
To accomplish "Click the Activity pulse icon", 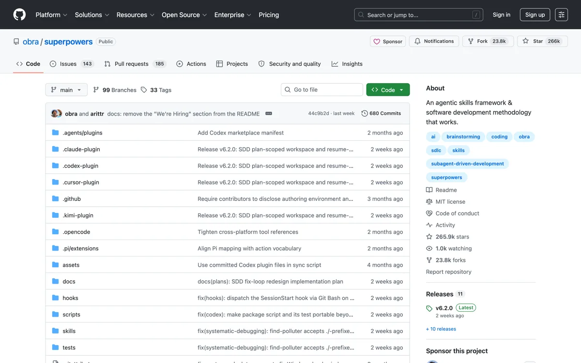I will click(x=429, y=225).
